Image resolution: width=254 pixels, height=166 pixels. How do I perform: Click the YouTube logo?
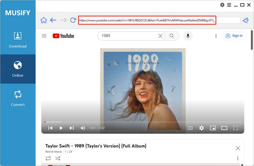63,36
